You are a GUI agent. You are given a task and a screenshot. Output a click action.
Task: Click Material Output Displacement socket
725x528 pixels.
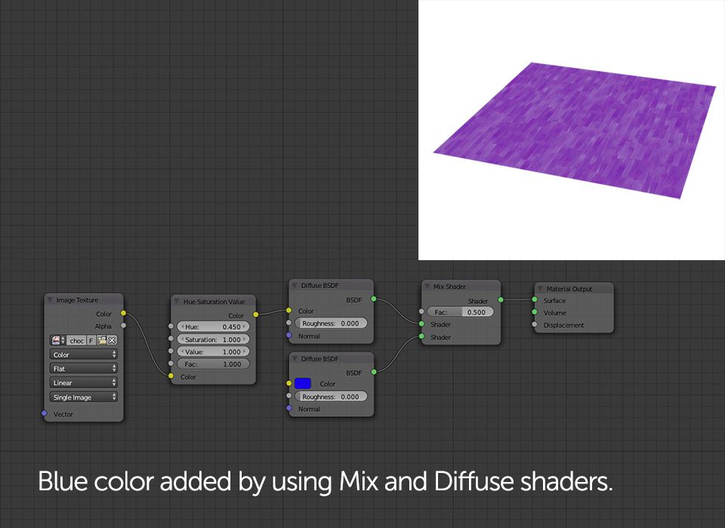(535, 325)
